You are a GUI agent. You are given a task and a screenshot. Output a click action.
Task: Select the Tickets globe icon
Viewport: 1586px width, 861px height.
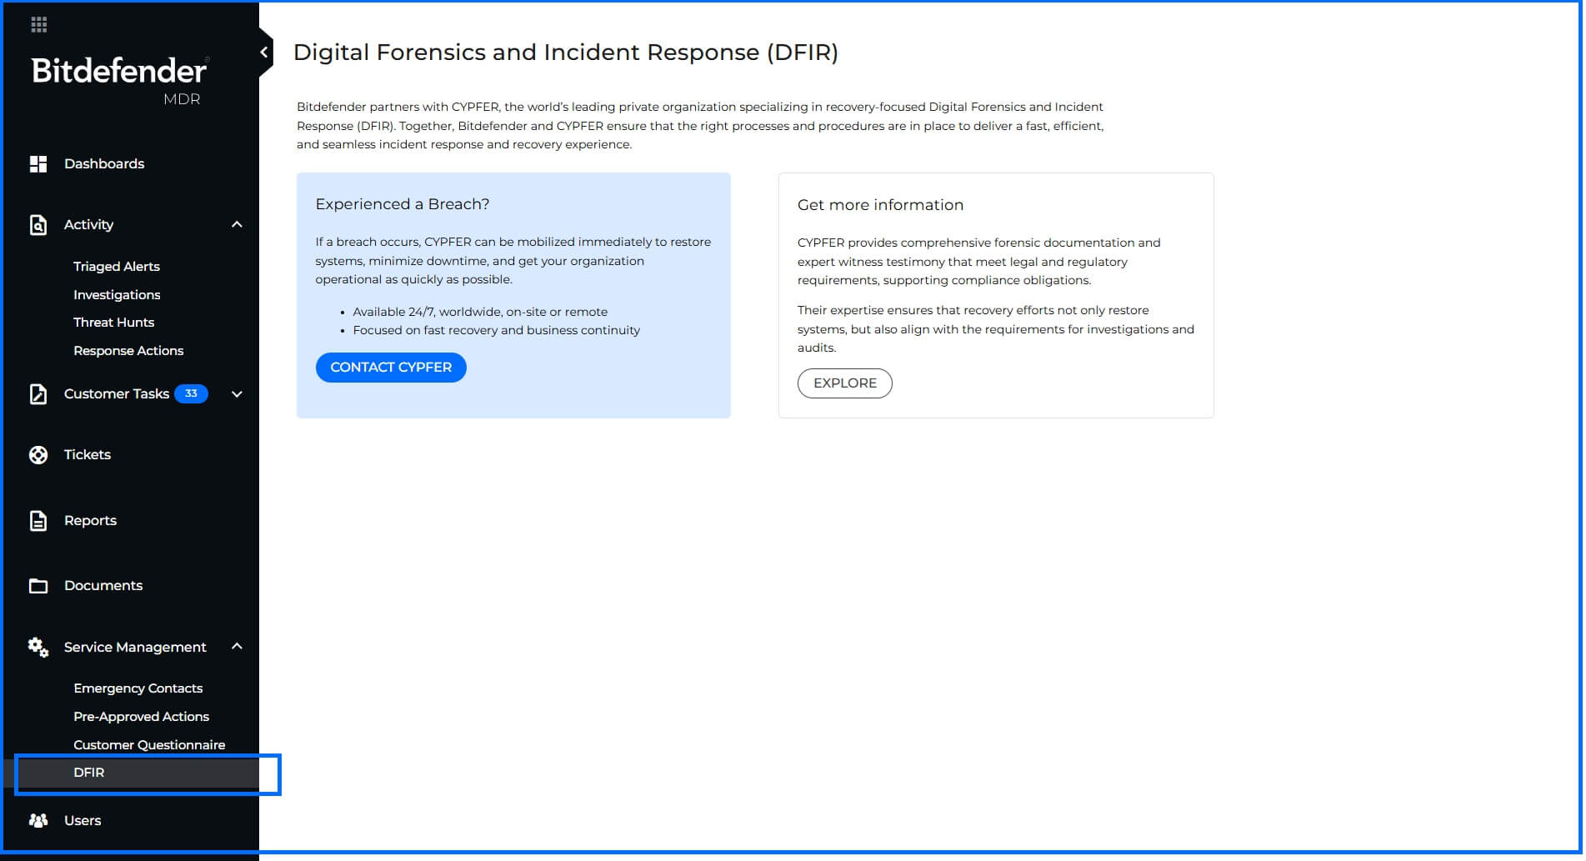38,454
